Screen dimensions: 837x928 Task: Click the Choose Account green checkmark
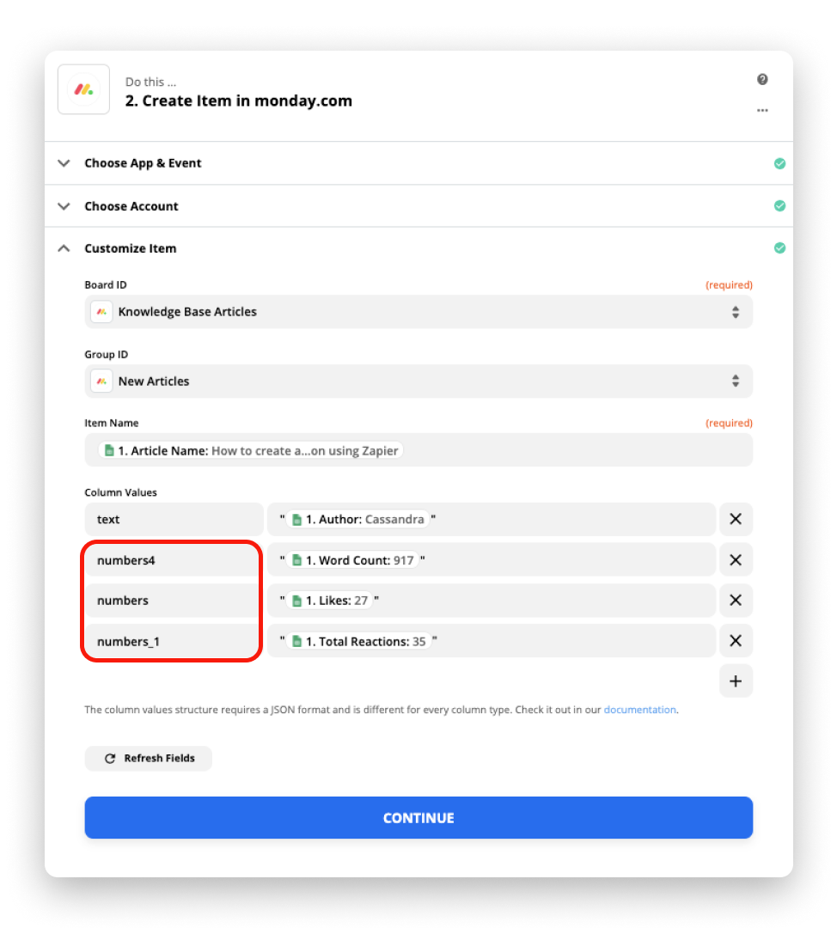click(x=779, y=206)
